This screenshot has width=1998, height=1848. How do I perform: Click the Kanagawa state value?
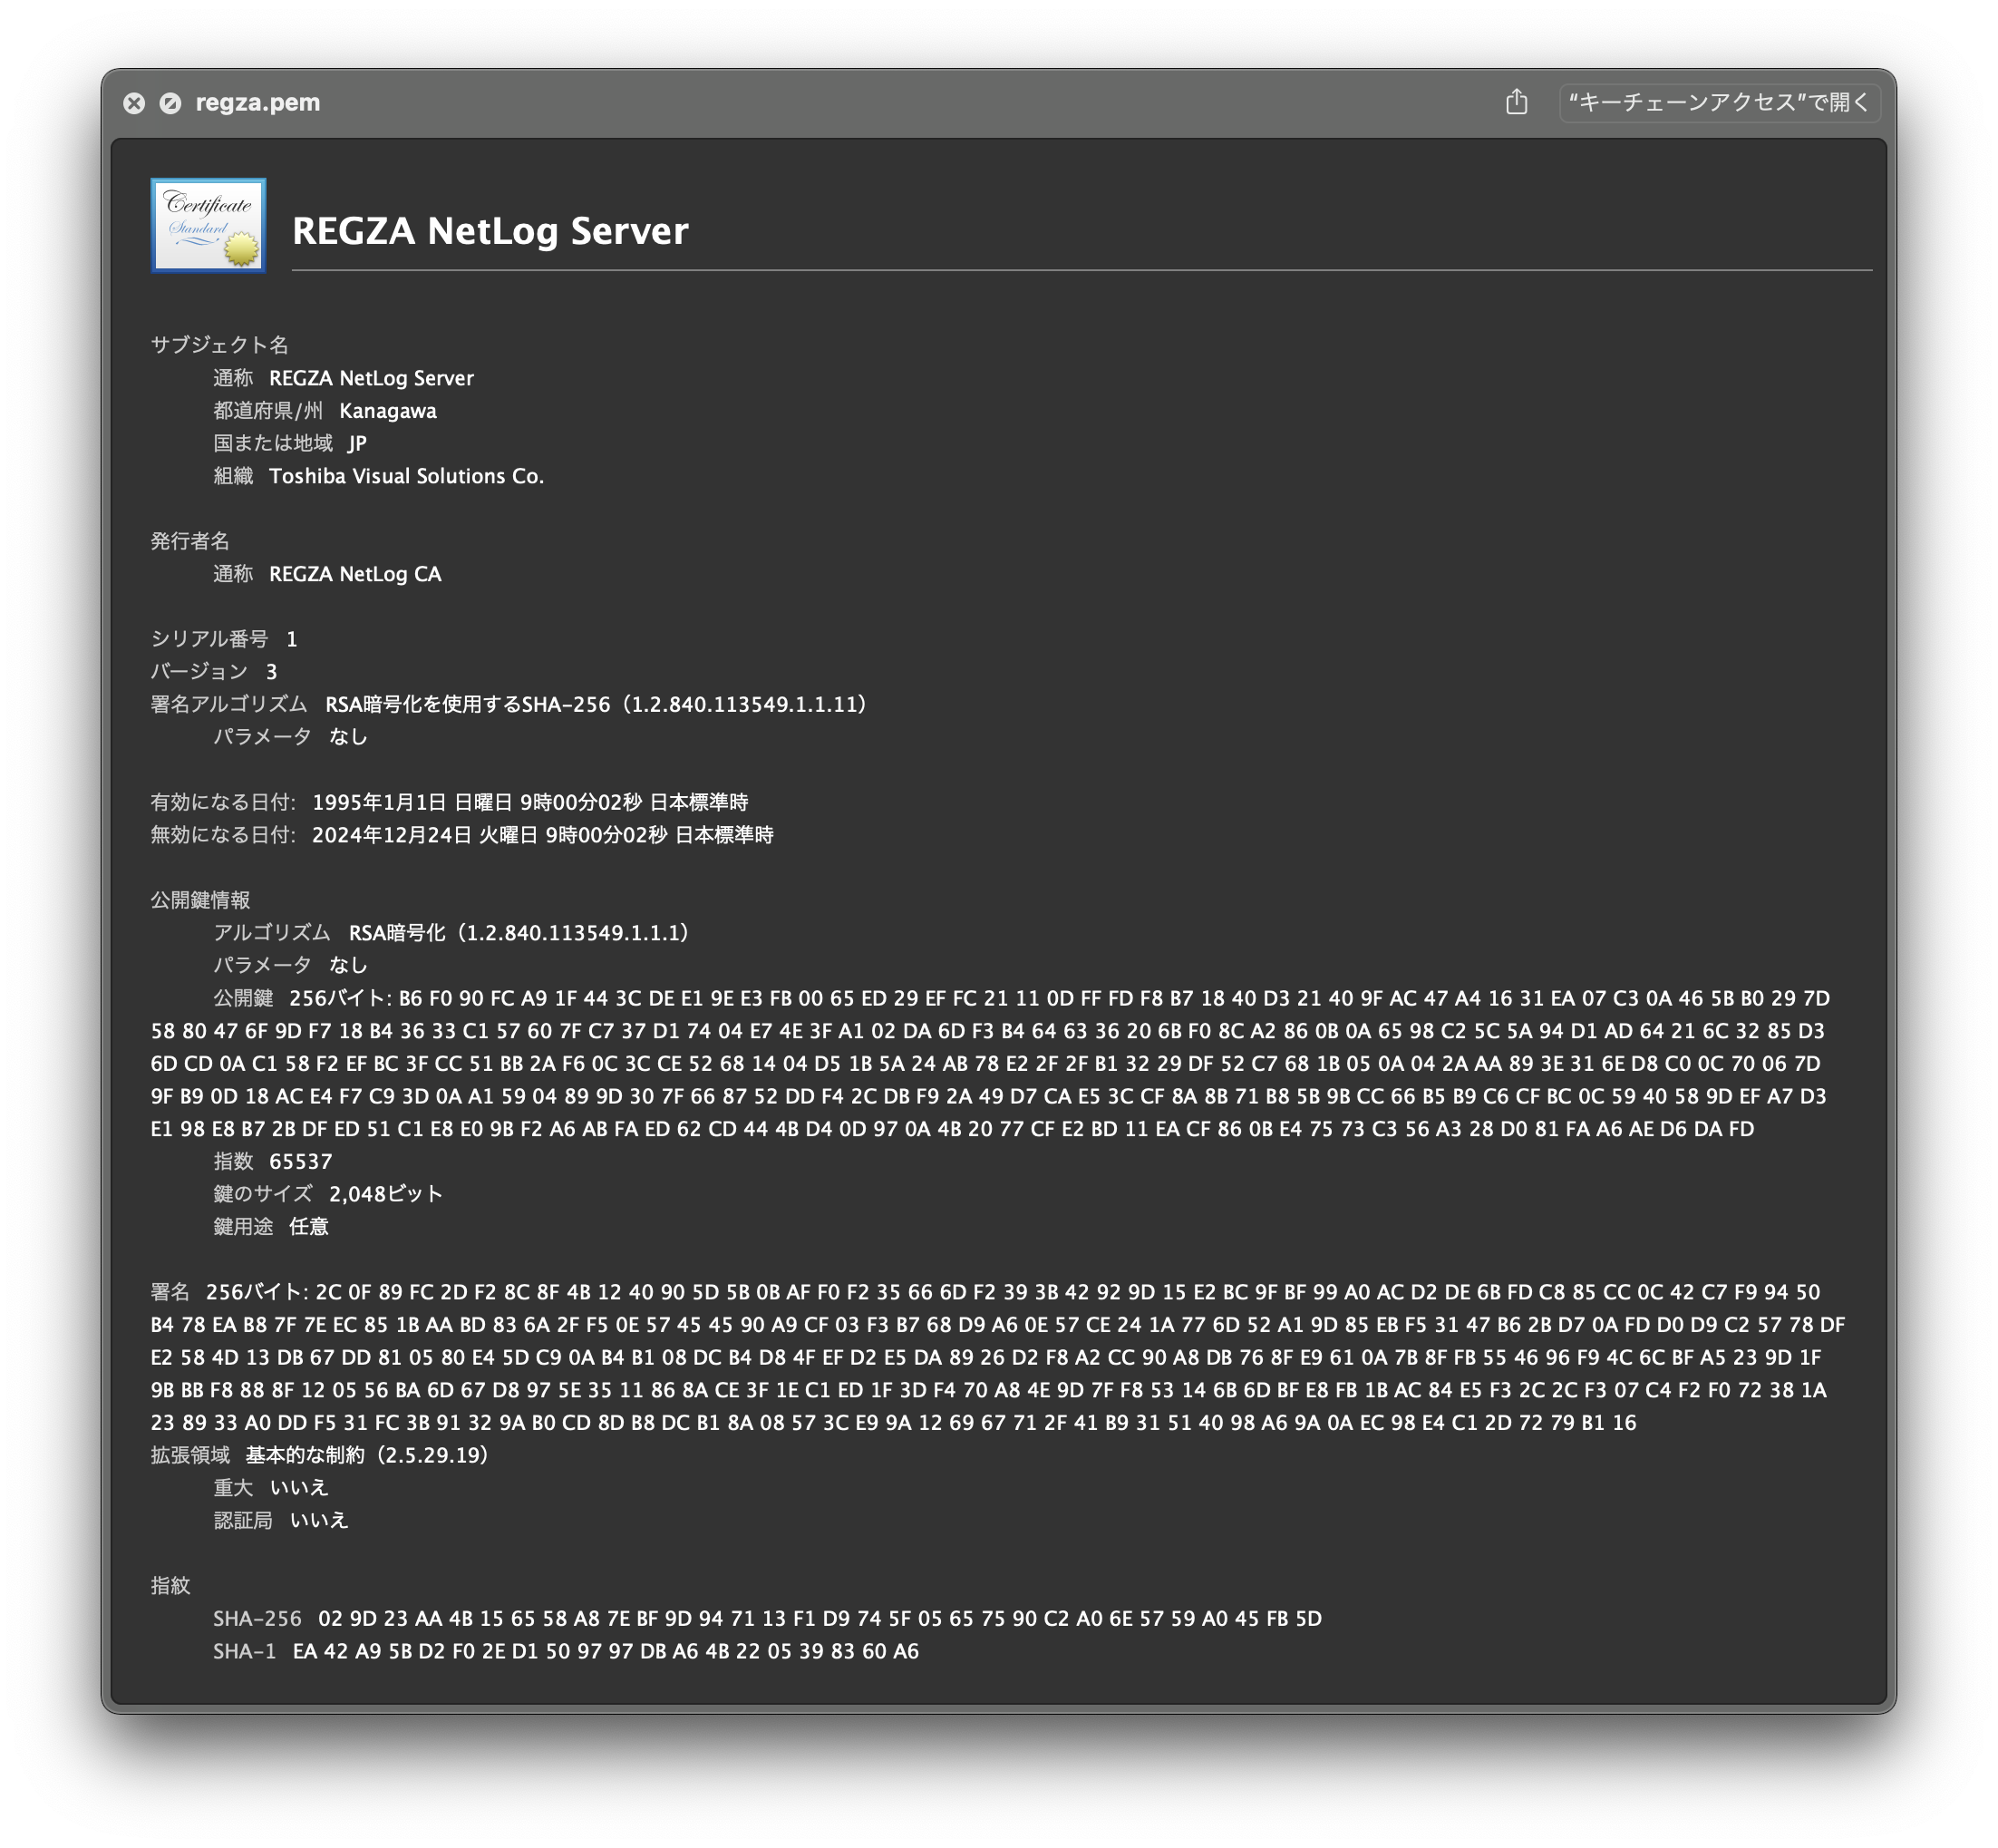point(388,411)
